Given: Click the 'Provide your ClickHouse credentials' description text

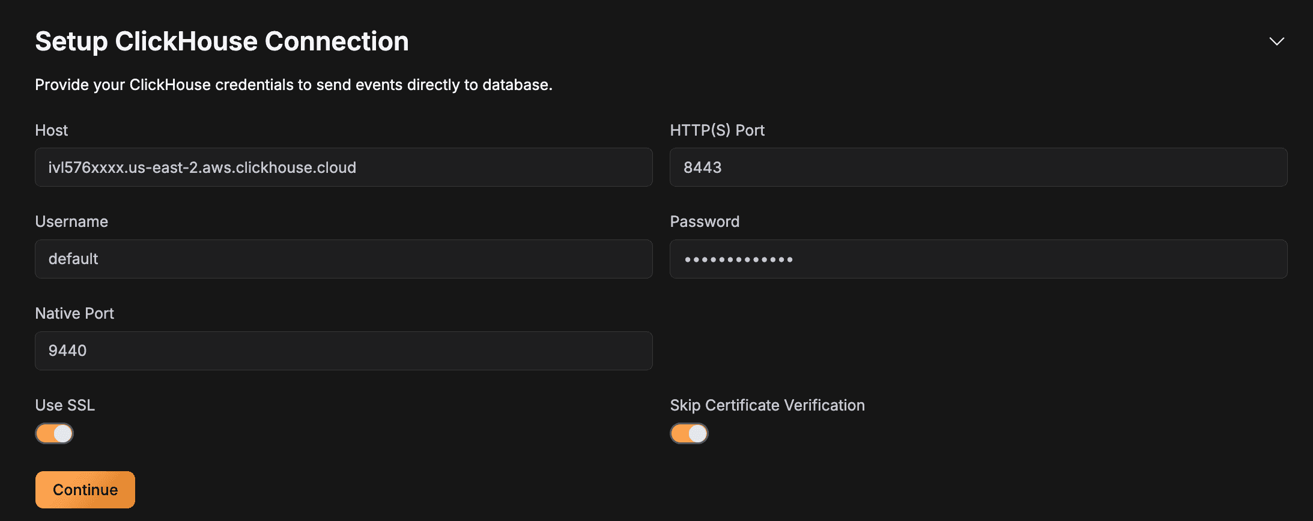Looking at the screenshot, I should (294, 85).
